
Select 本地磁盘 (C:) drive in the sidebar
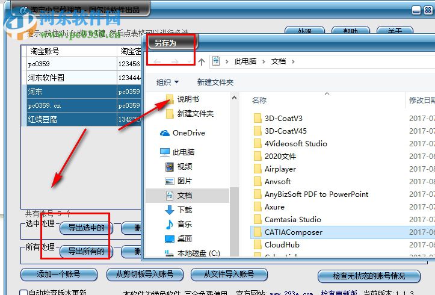(x=193, y=253)
